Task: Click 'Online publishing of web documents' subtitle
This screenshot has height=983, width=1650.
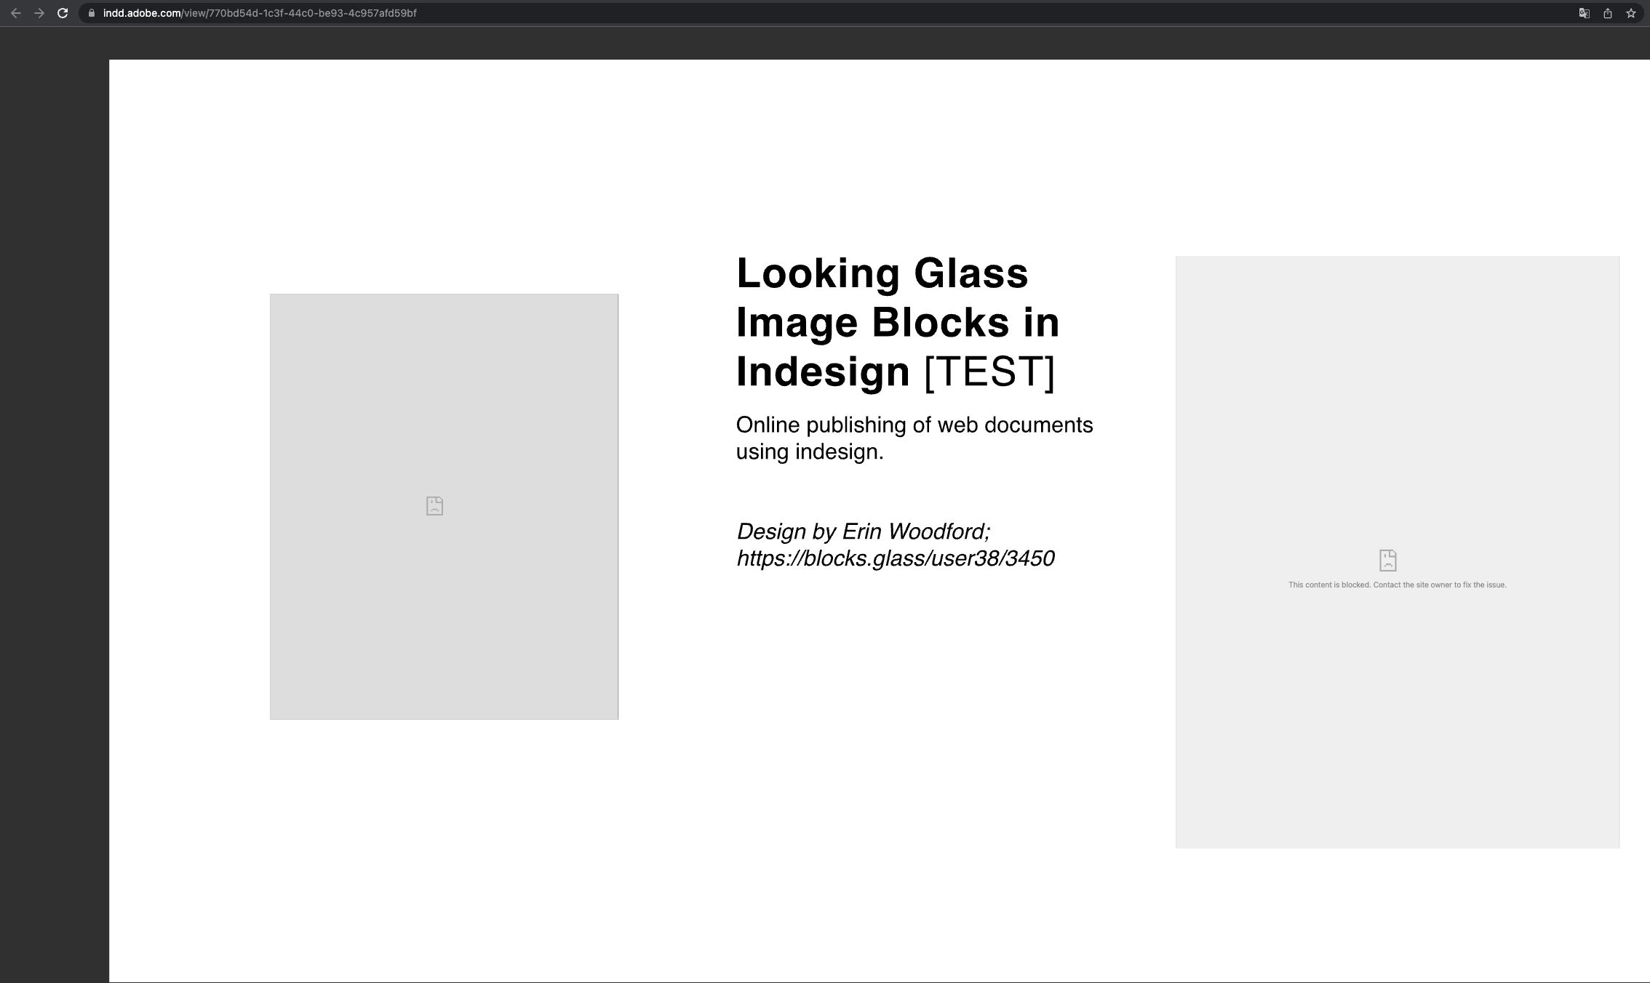Action: click(x=914, y=425)
